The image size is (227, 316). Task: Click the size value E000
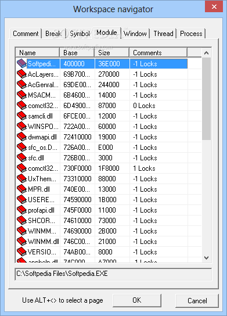coord(105,148)
